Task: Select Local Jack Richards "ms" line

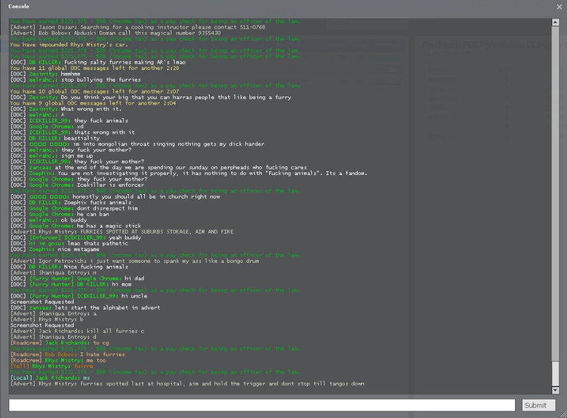Action: [50, 378]
